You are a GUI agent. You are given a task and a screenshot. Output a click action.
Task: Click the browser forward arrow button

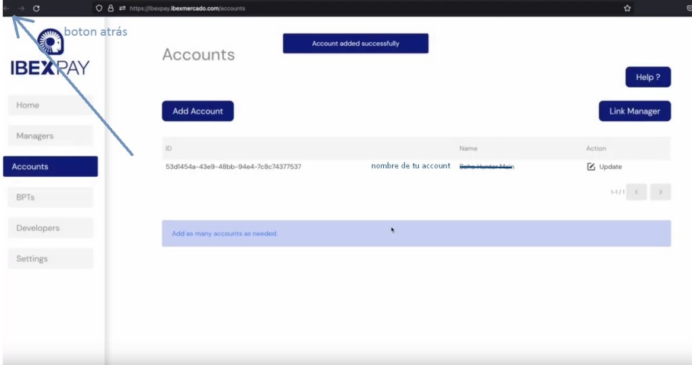22,8
